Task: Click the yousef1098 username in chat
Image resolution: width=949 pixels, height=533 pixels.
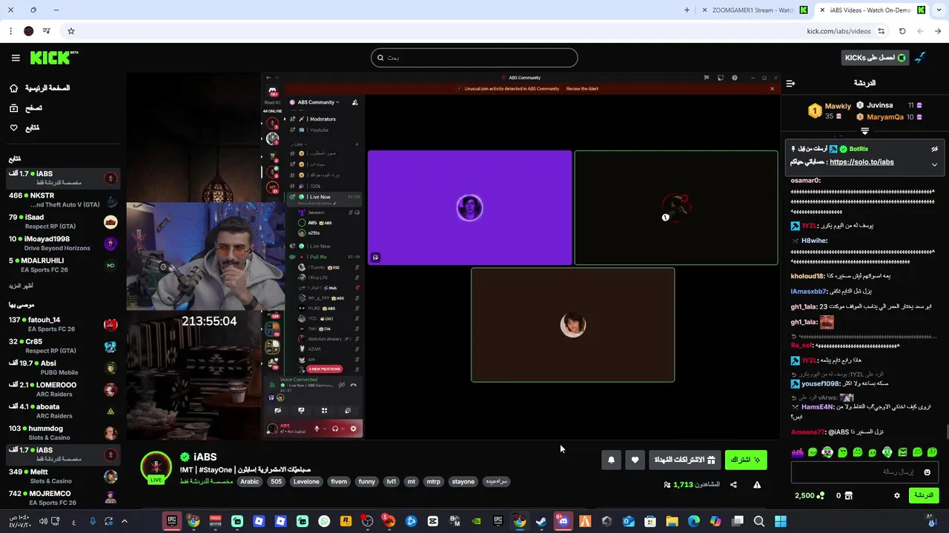Action: click(x=820, y=383)
